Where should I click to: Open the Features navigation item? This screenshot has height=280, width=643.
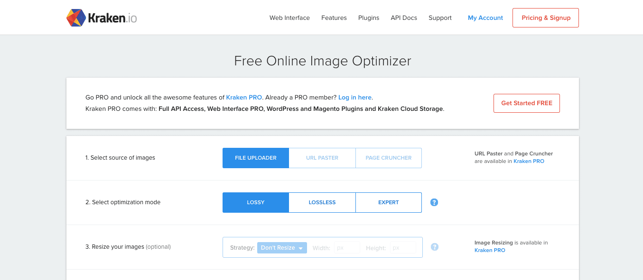[334, 18]
